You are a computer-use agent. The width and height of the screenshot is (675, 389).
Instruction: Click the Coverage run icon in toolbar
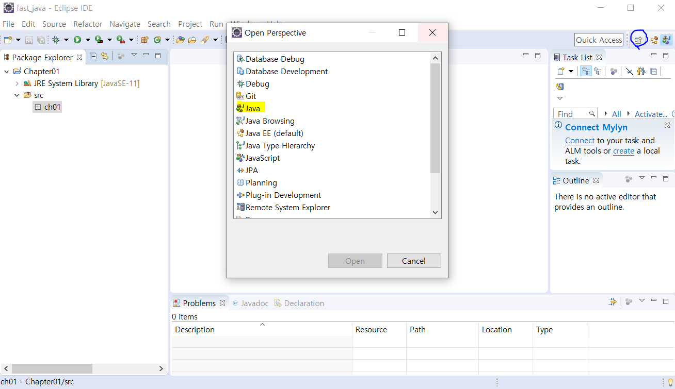tap(99, 40)
